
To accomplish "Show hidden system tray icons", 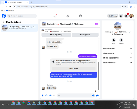I will click(x=117, y=105).
